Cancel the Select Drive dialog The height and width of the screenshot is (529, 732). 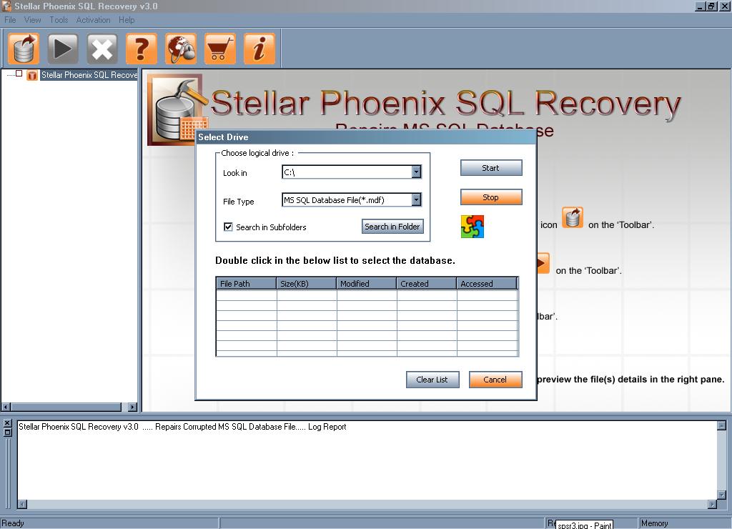495,380
